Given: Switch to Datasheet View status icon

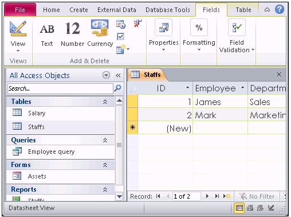Looking at the screenshot, I should pos(239,208).
